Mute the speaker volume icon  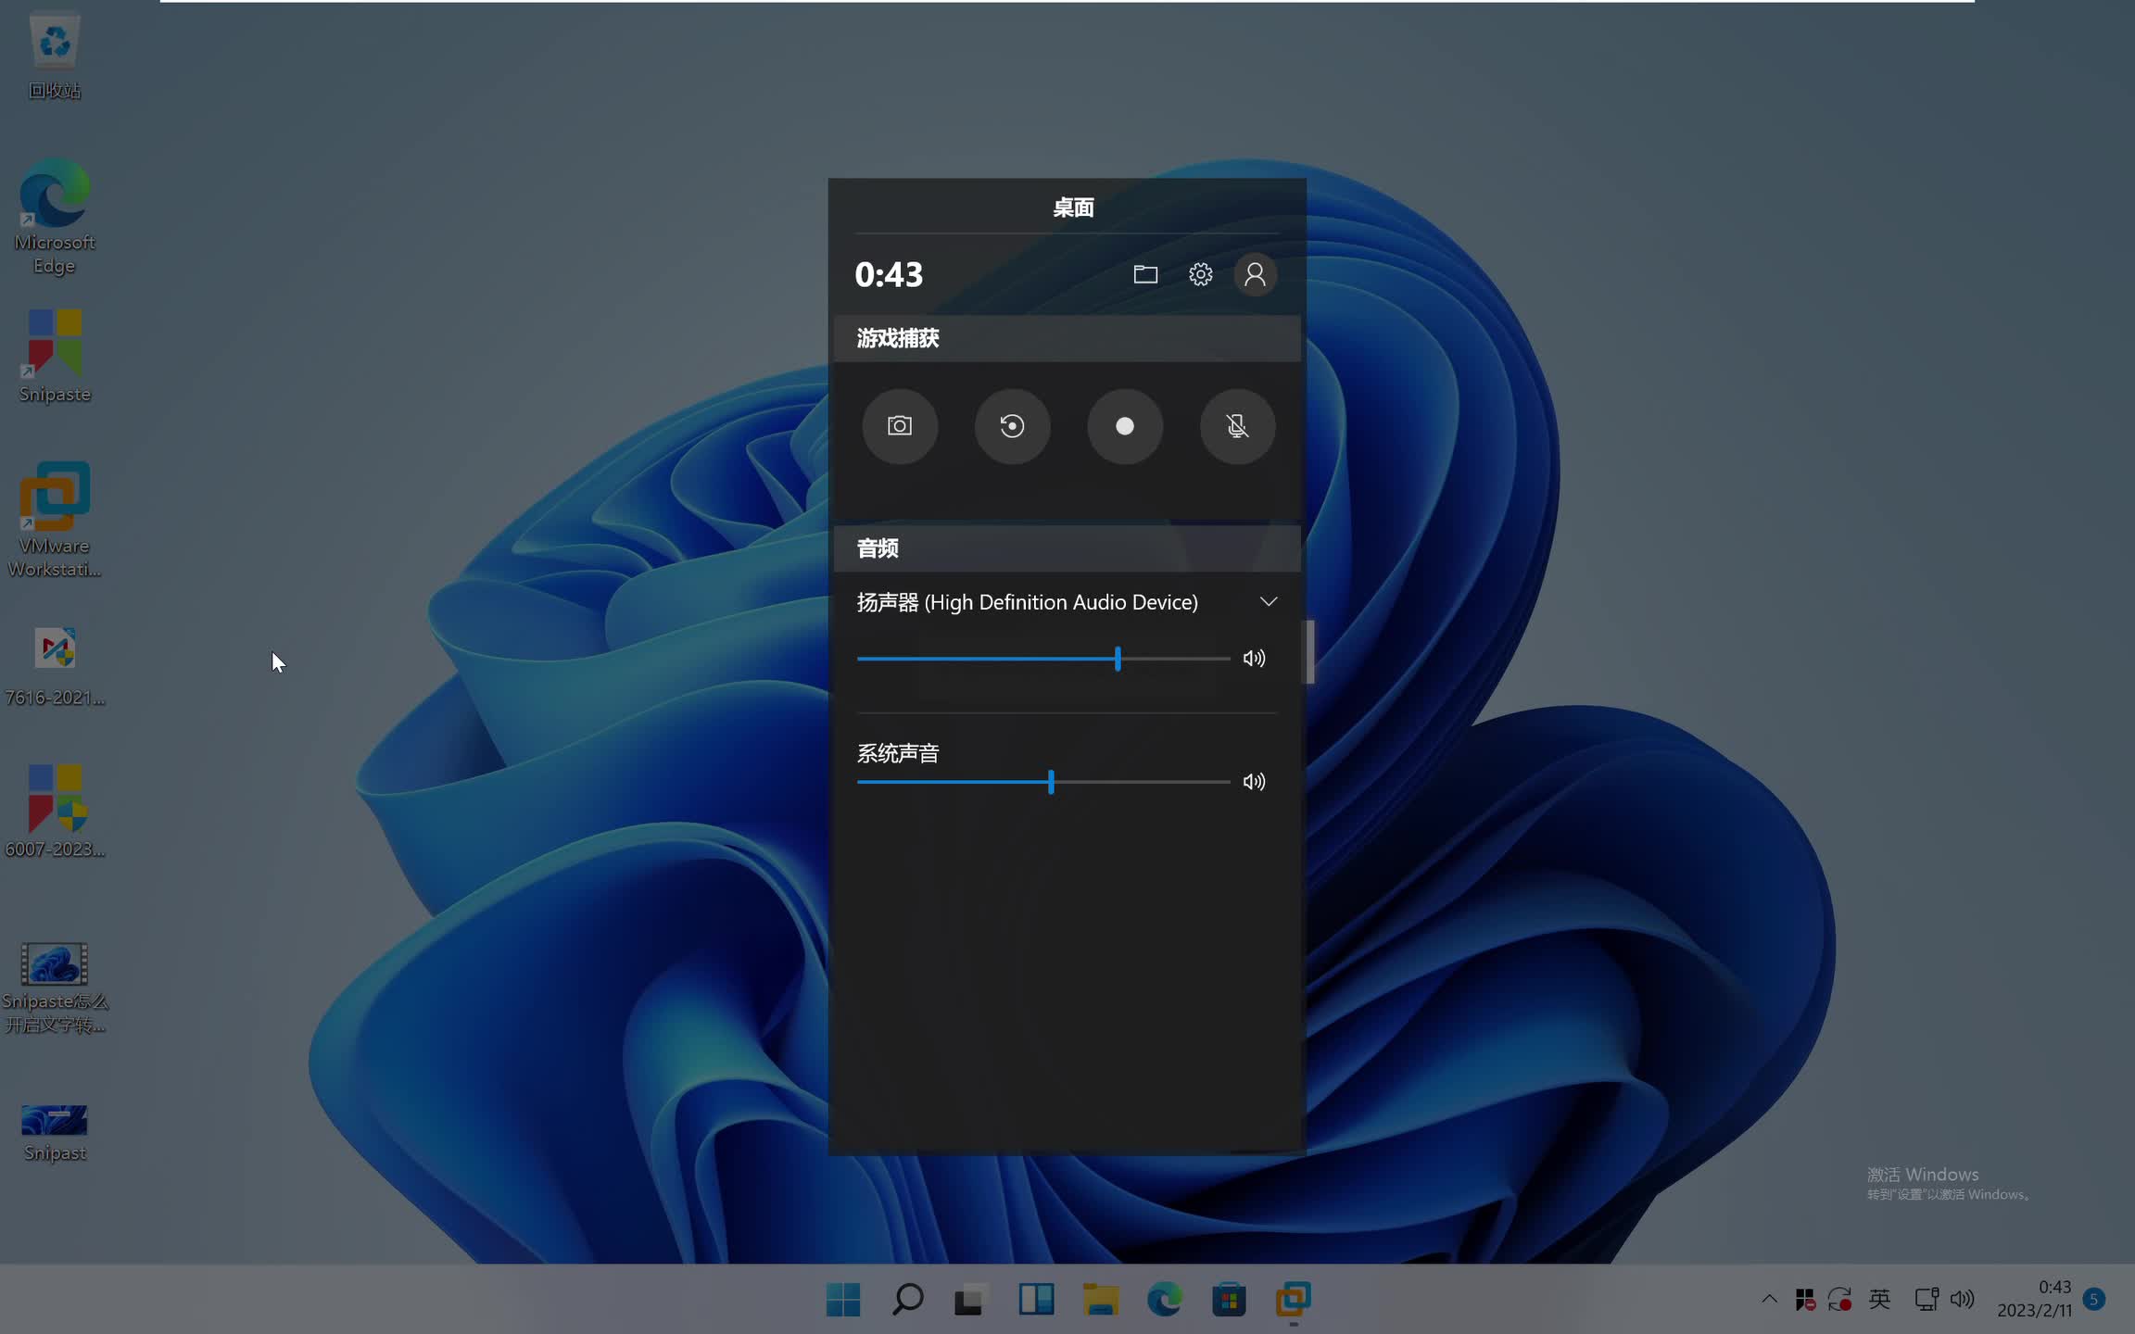tap(1254, 659)
